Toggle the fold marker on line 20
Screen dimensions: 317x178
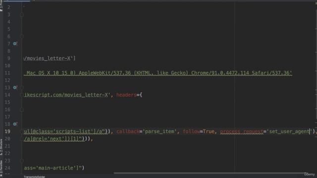coord(22,139)
